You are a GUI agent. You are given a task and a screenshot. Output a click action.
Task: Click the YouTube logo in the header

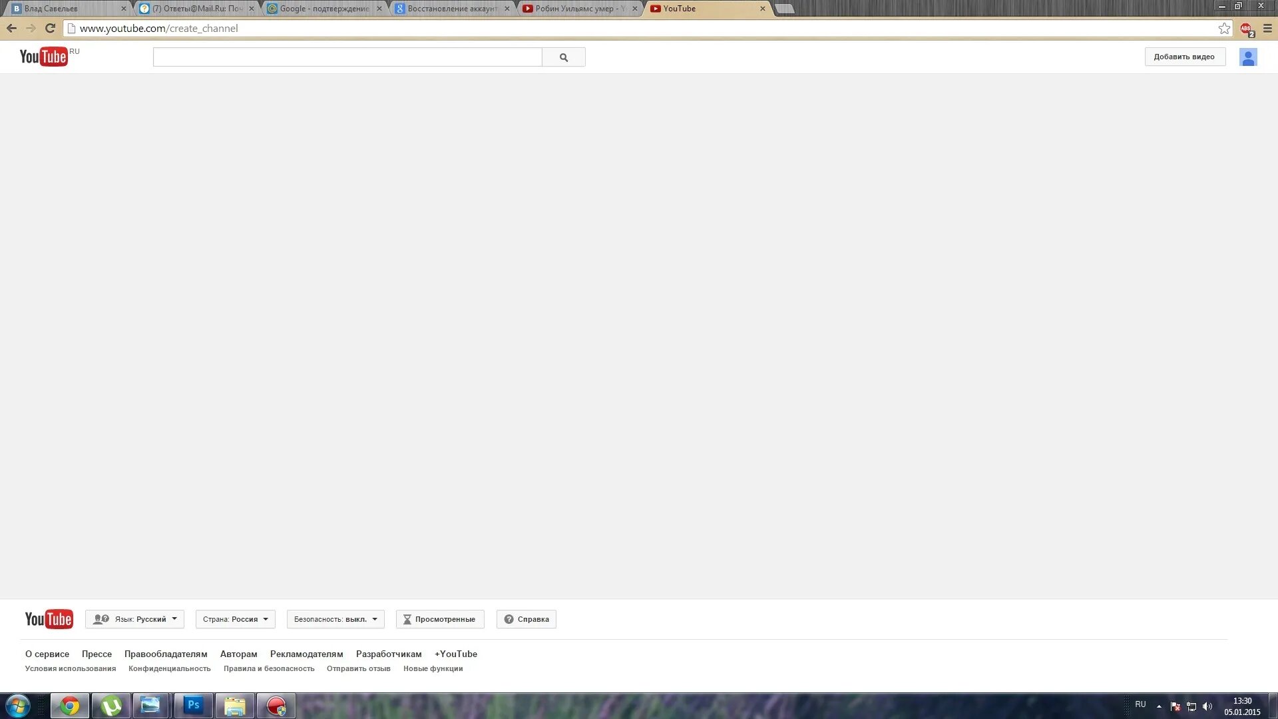click(x=43, y=57)
